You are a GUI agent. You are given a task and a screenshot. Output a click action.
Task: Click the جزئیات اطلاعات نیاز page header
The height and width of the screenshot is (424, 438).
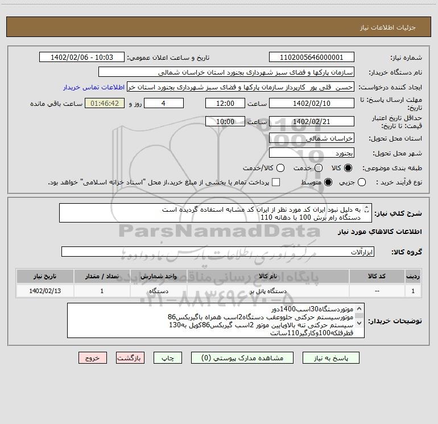218,27
